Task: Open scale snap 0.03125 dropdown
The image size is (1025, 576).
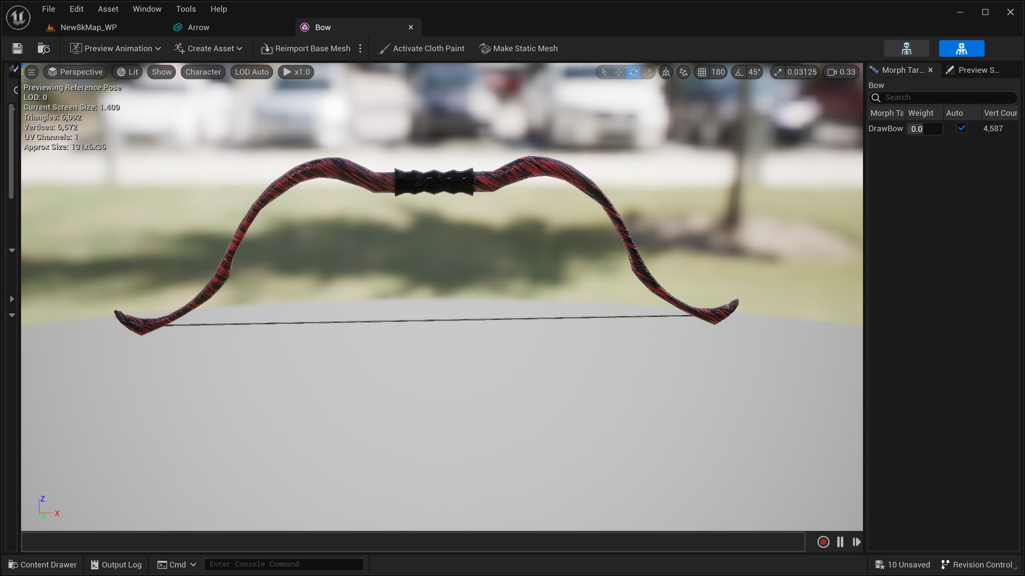Action: [x=802, y=72]
